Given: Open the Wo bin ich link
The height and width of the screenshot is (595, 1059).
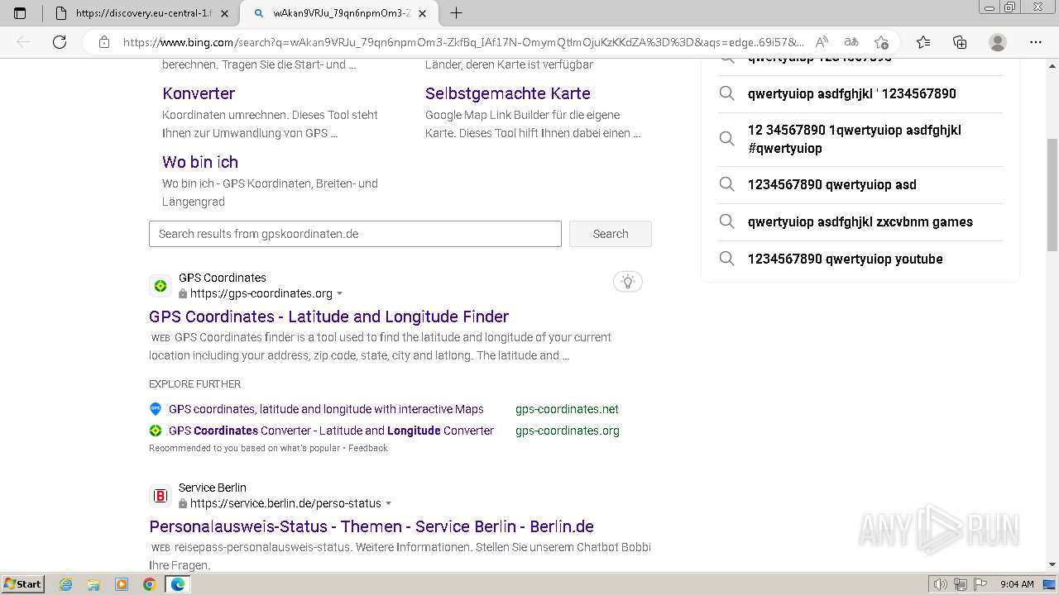Looking at the screenshot, I should tap(200, 162).
